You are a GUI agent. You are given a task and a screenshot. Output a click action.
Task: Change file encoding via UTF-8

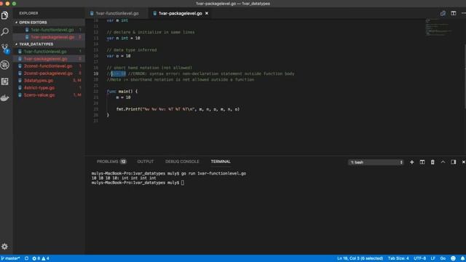[419, 258]
